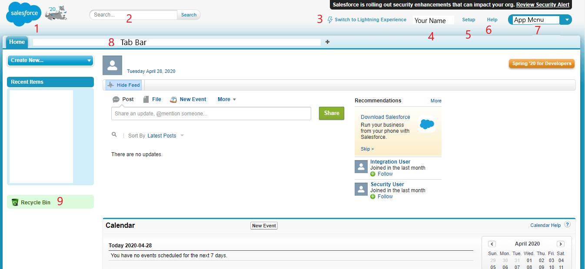
Task: Click the Salesforce cloud logo
Action: (x=23, y=14)
